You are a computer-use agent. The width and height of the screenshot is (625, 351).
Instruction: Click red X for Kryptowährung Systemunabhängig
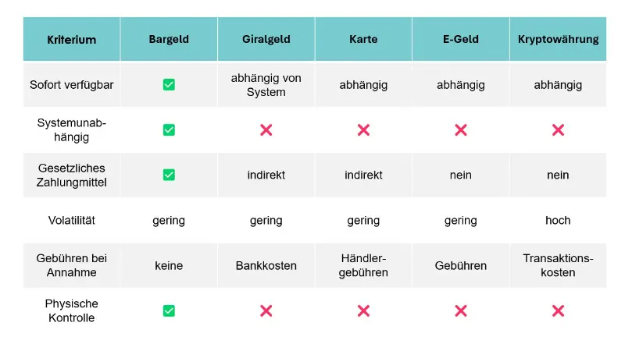point(558,129)
